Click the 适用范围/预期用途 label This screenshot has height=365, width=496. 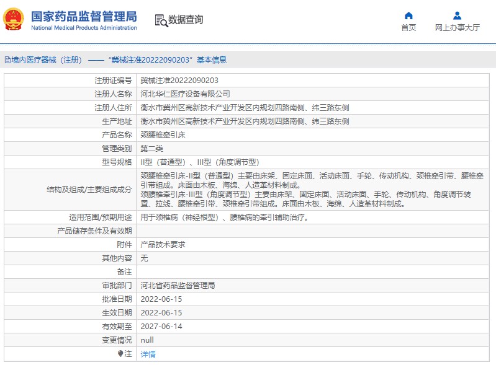(101, 218)
